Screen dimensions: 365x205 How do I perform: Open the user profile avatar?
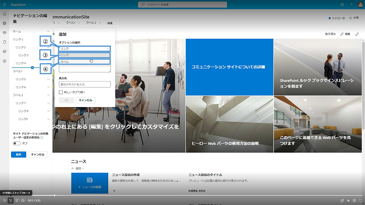click(360, 4)
